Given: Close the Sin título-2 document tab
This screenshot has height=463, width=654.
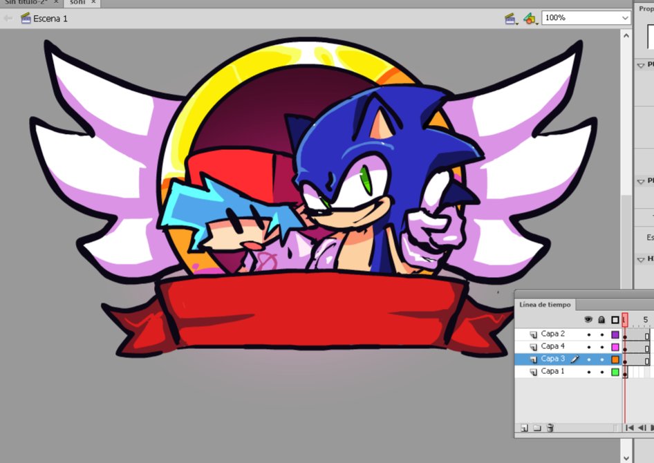Looking at the screenshot, I should 56,3.
